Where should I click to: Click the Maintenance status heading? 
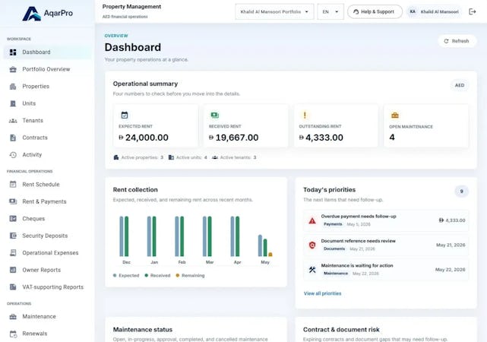[143, 330]
